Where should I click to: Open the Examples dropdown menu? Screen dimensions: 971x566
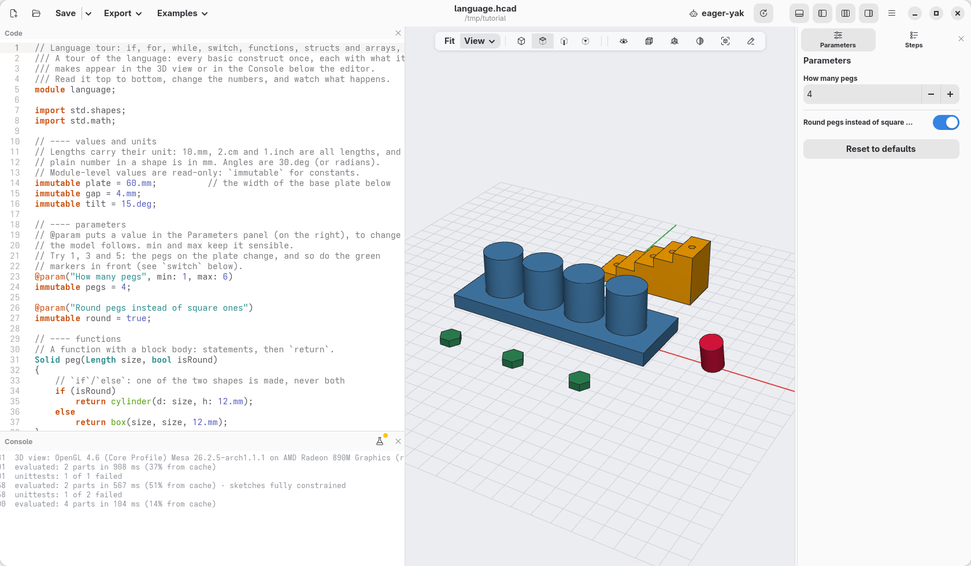(x=183, y=13)
